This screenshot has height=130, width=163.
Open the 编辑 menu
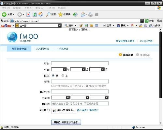click(x=17, y=8)
